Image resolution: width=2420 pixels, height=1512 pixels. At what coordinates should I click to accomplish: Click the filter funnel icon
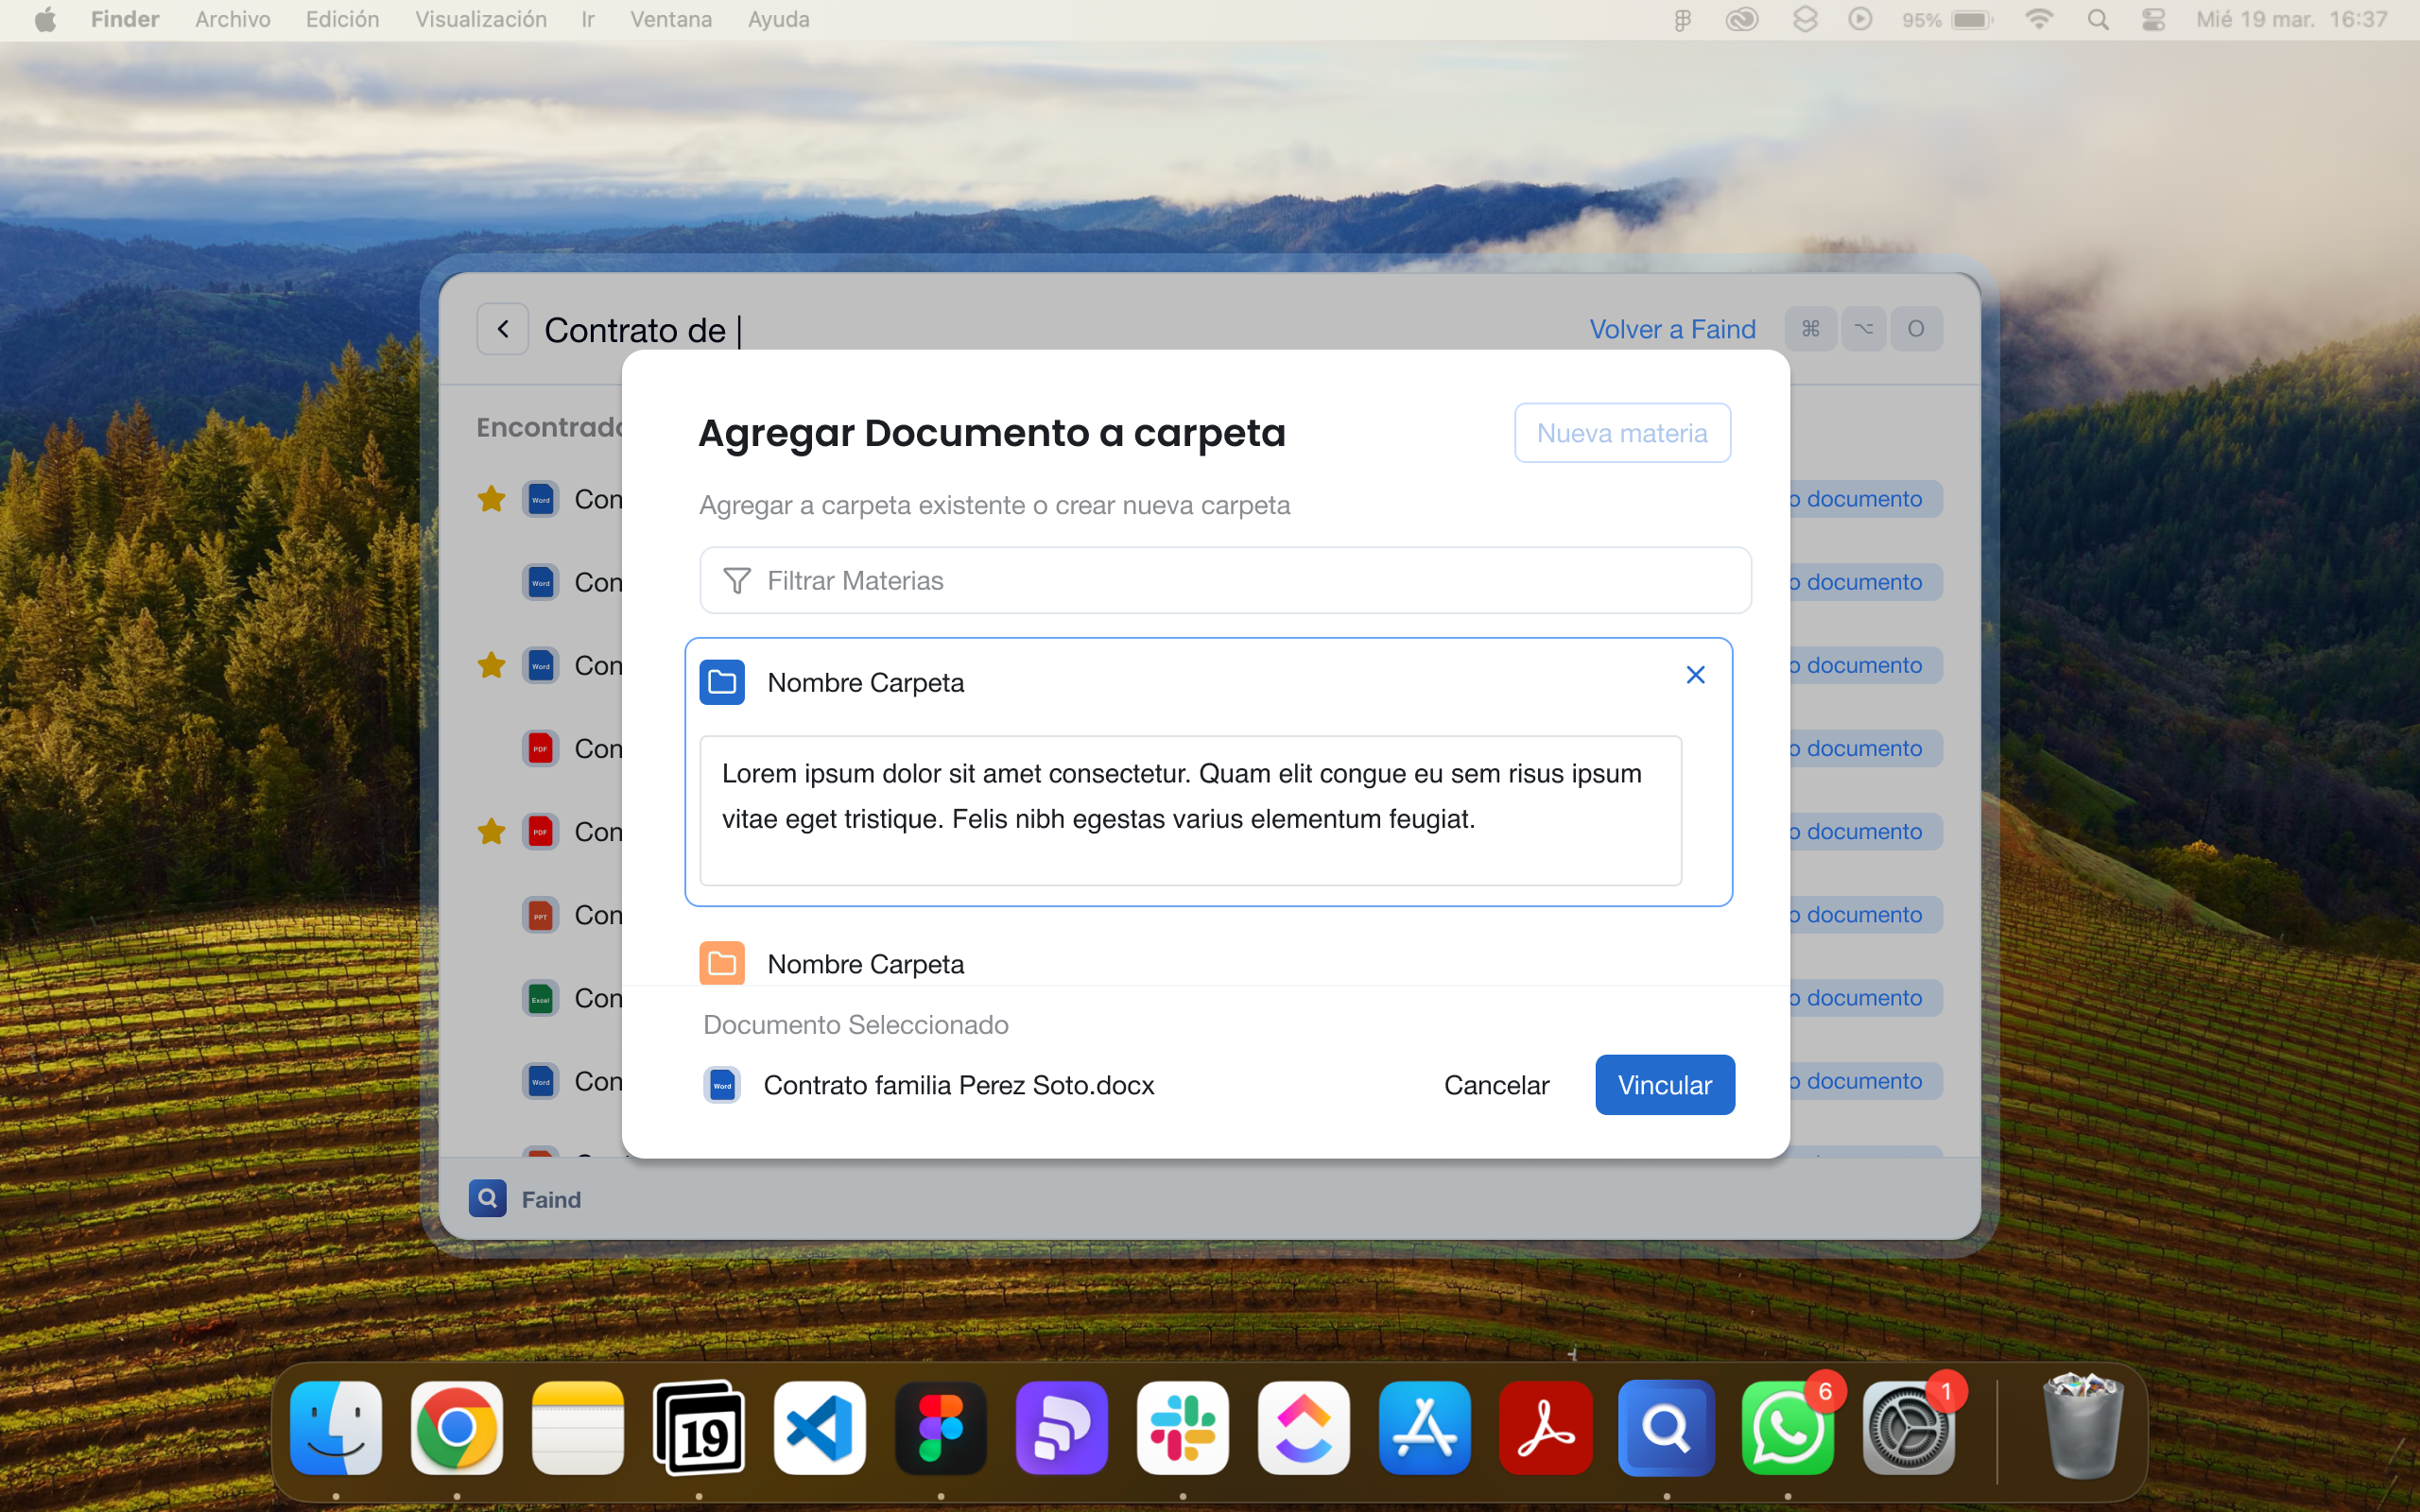pyautogui.click(x=737, y=581)
